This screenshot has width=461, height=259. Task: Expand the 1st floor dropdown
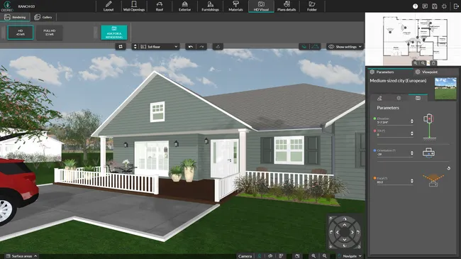[159, 47]
